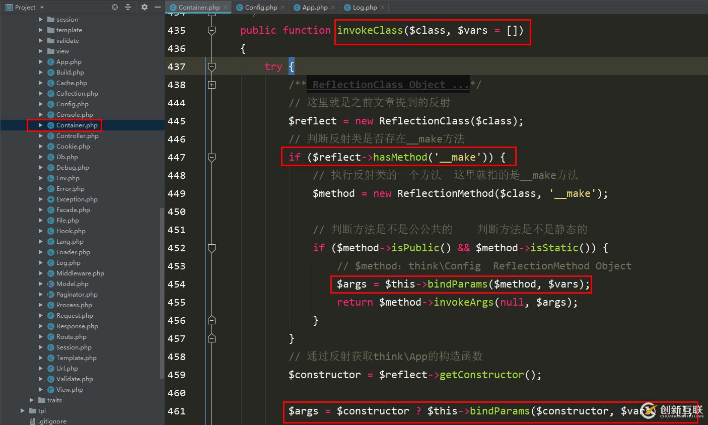708x425 pixels.
Task: Open the Project panel settings gear
Action: click(x=145, y=7)
